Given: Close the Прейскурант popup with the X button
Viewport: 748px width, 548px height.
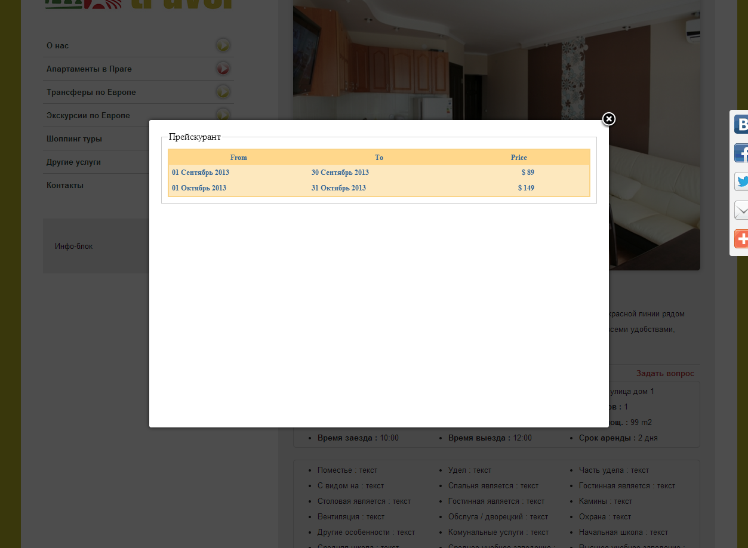Looking at the screenshot, I should [x=608, y=119].
